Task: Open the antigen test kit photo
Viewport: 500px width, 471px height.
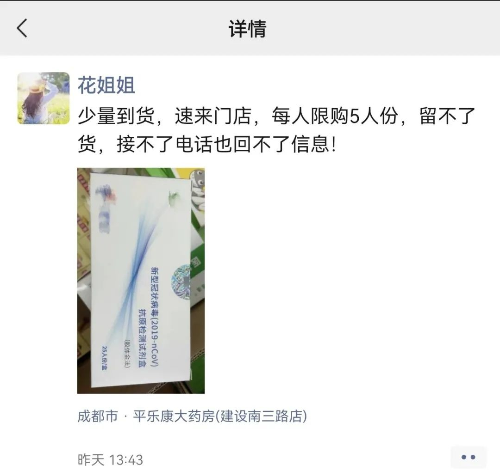Action: pos(141,281)
